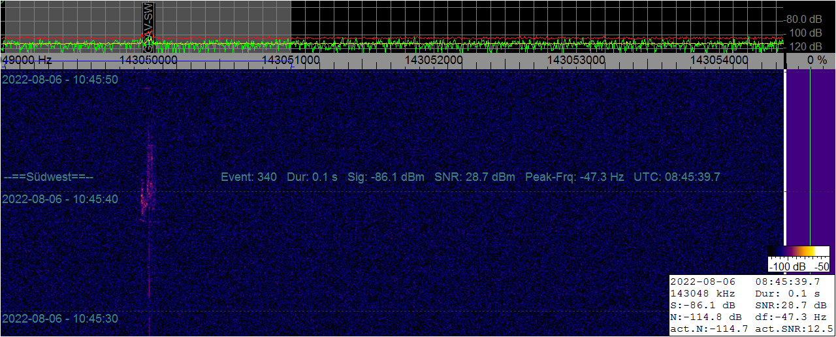Click Sig: -86.1 dBm overlay text

(x=385, y=177)
